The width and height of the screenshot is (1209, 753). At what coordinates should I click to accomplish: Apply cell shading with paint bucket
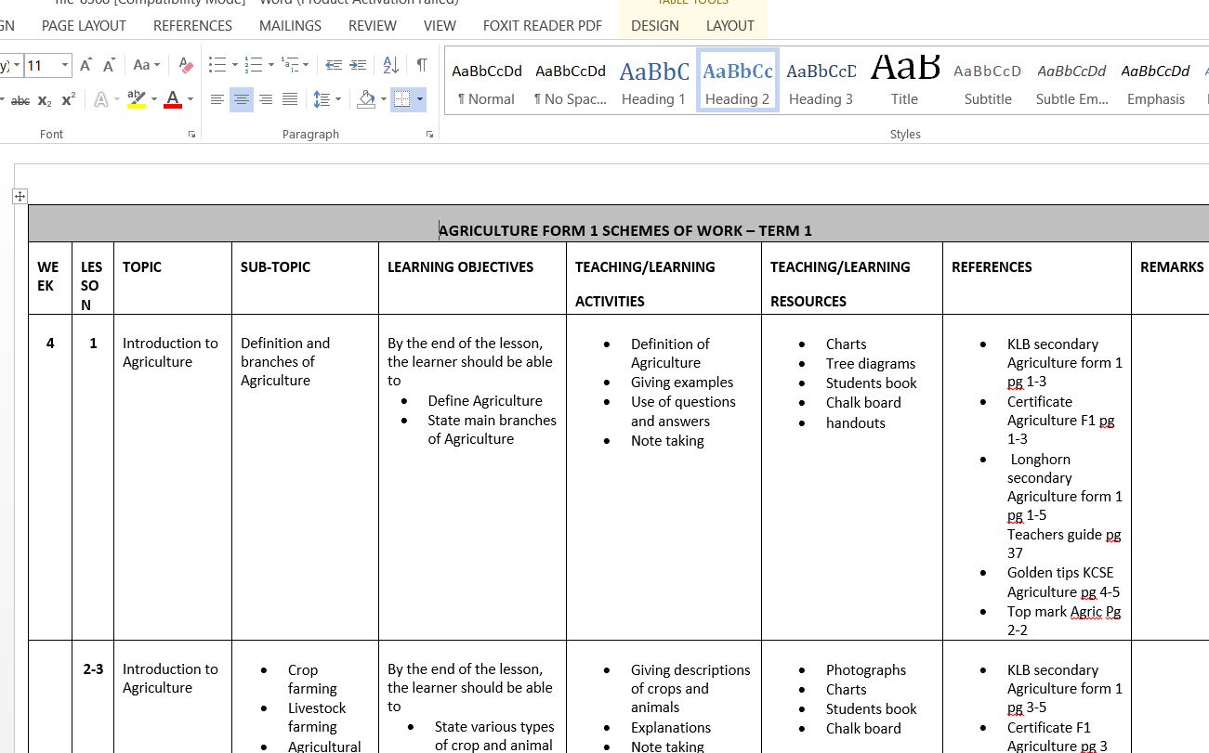[x=366, y=99]
